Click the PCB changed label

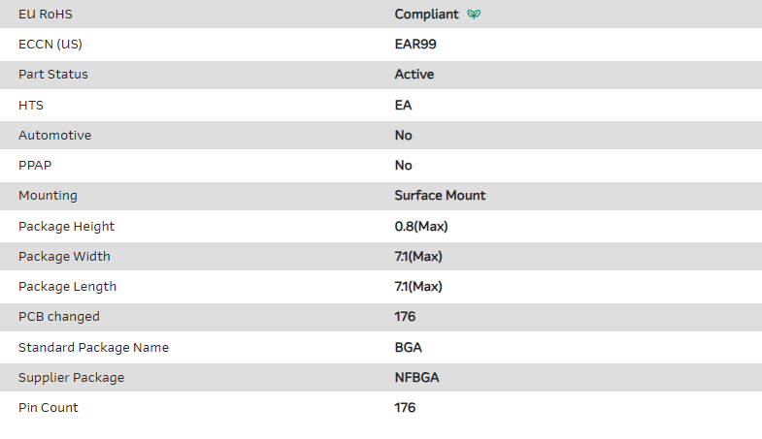tap(59, 317)
